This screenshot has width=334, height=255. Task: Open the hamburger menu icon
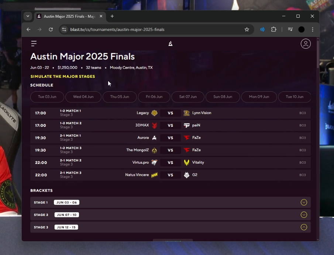coord(34,43)
